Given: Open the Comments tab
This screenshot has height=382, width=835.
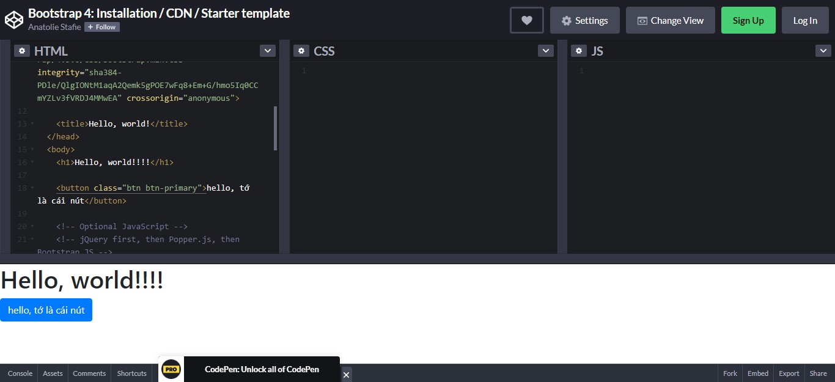Looking at the screenshot, I should click(89, 373).
